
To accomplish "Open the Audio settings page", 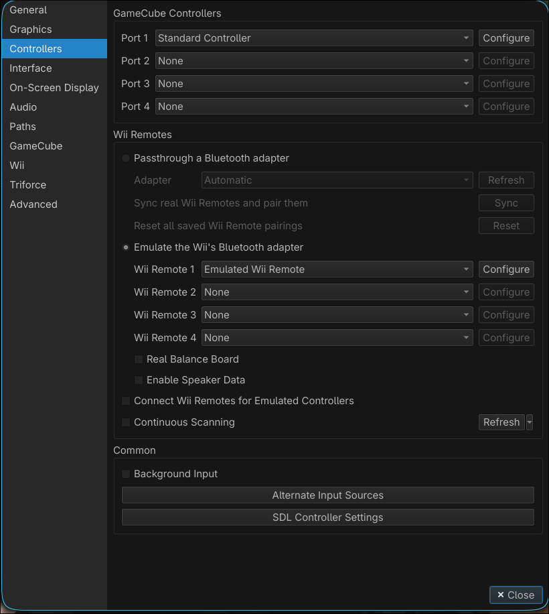I will [54, 107].
